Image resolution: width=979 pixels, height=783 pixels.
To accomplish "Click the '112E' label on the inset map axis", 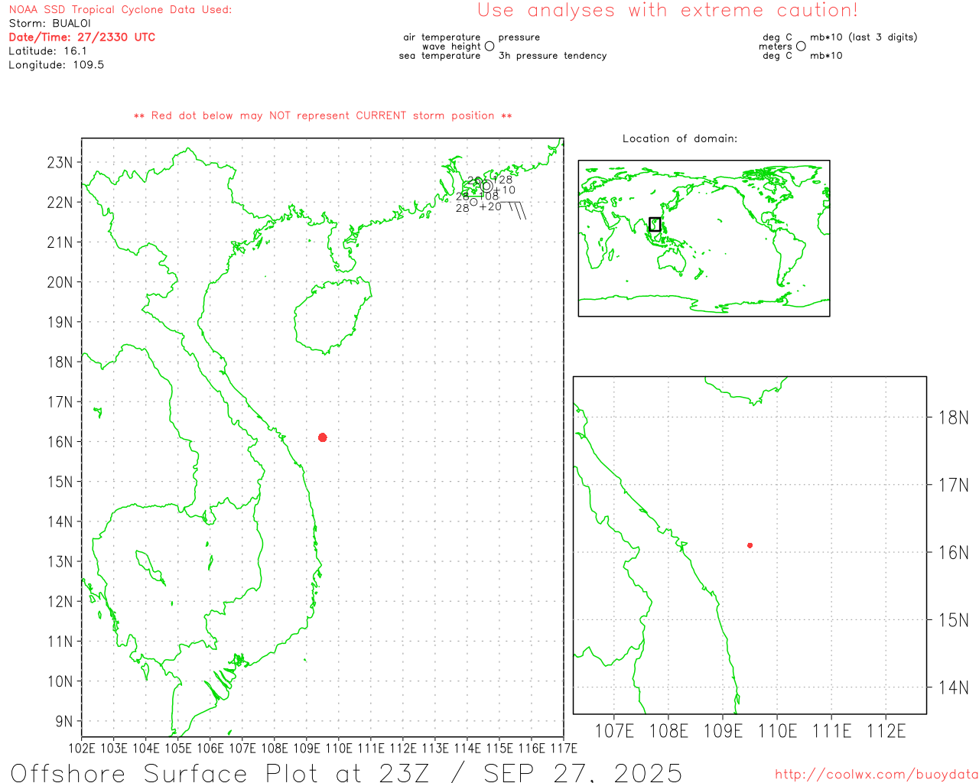I will (x=886, y=731).
